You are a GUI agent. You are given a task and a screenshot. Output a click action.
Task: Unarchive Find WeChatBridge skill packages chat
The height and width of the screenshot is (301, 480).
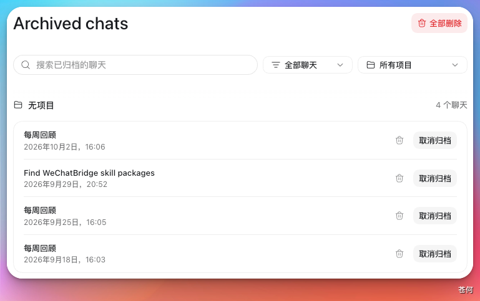[x=434, y=178]
